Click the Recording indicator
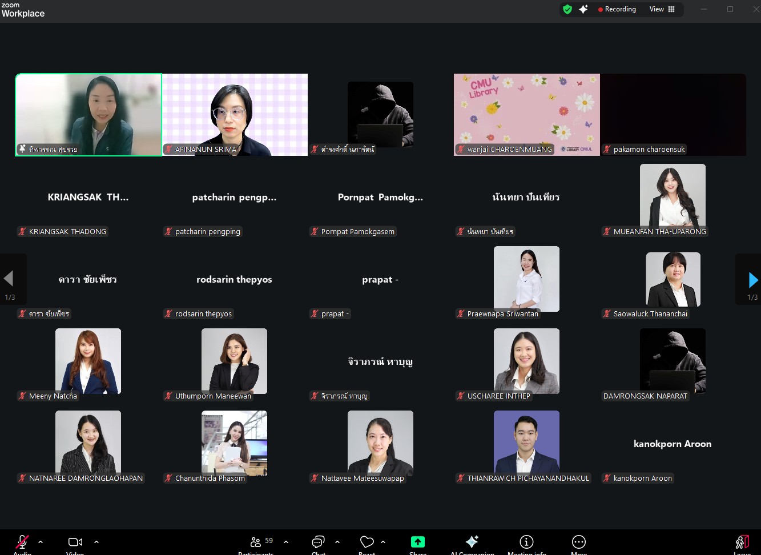The height and width of the screenshot is (555, 761). (617, 9)
